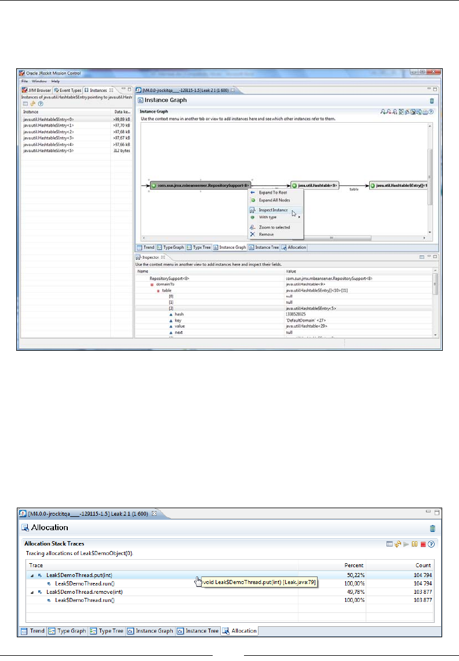
Task: Click the refresh icon in Allocation Stack Traces
Action: point(398,544)
